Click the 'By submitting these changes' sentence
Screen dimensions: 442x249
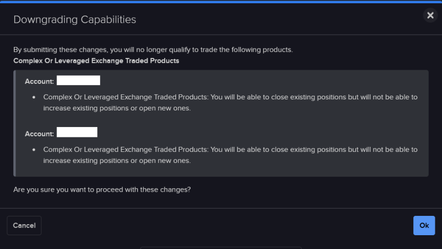153,50
